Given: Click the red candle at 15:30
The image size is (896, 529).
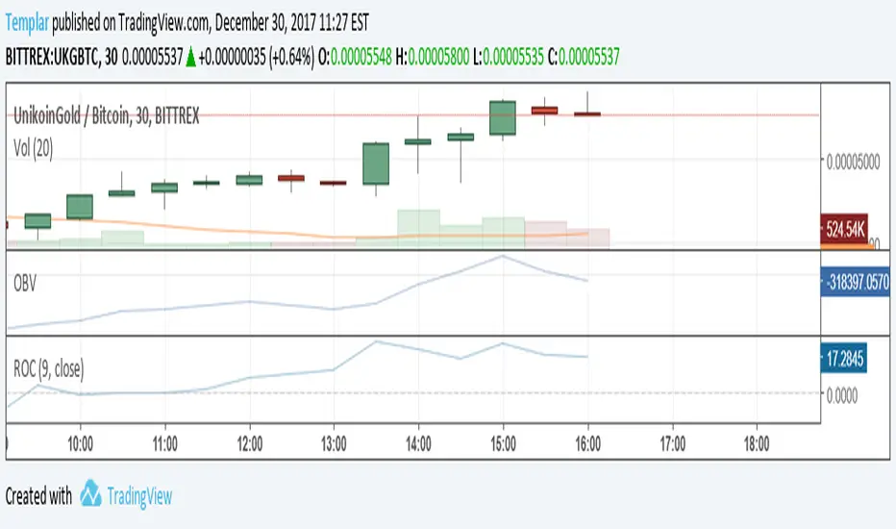Looking at the screenshot, I should click(544, 111).
